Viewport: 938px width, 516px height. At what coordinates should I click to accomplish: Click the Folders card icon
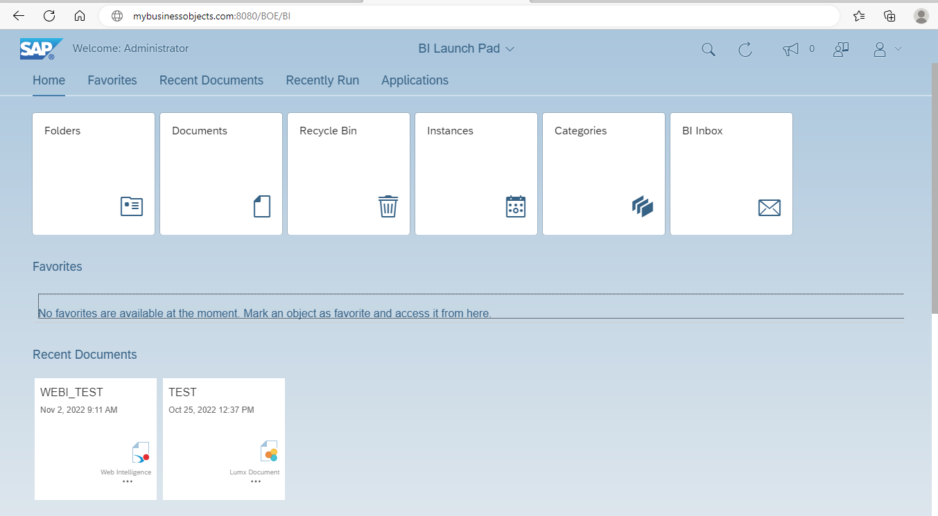[132, 206]
